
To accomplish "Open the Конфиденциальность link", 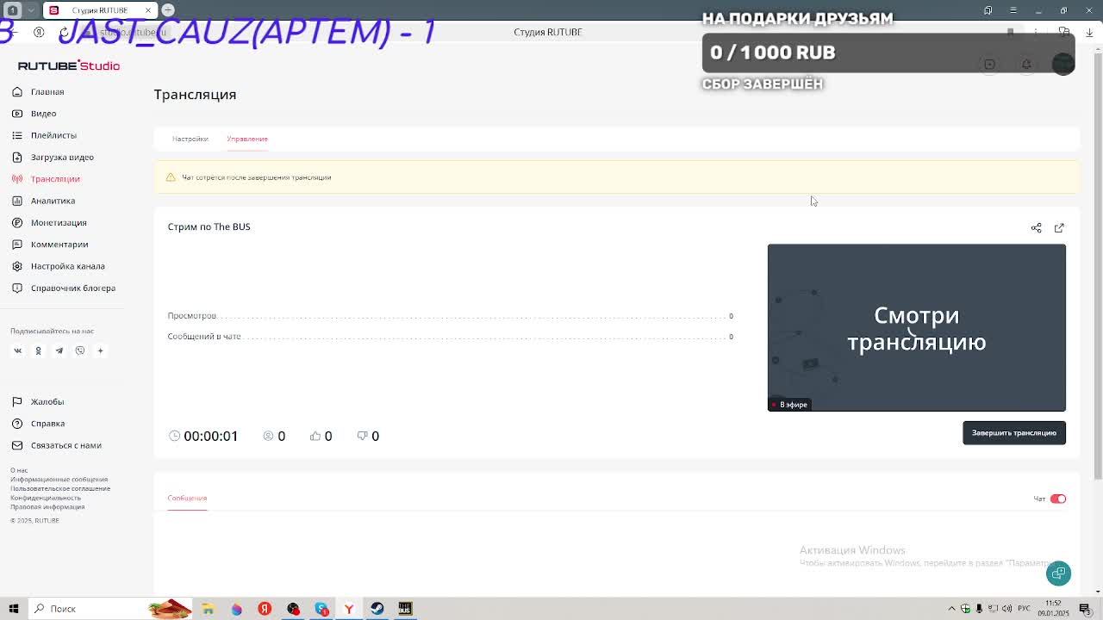I will (46, 498).
